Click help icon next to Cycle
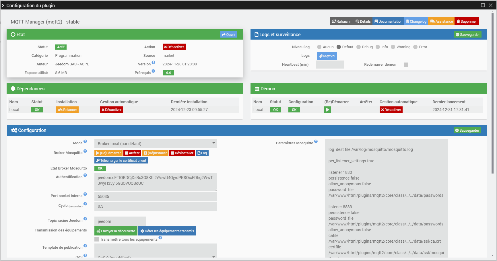 point(85,204)
